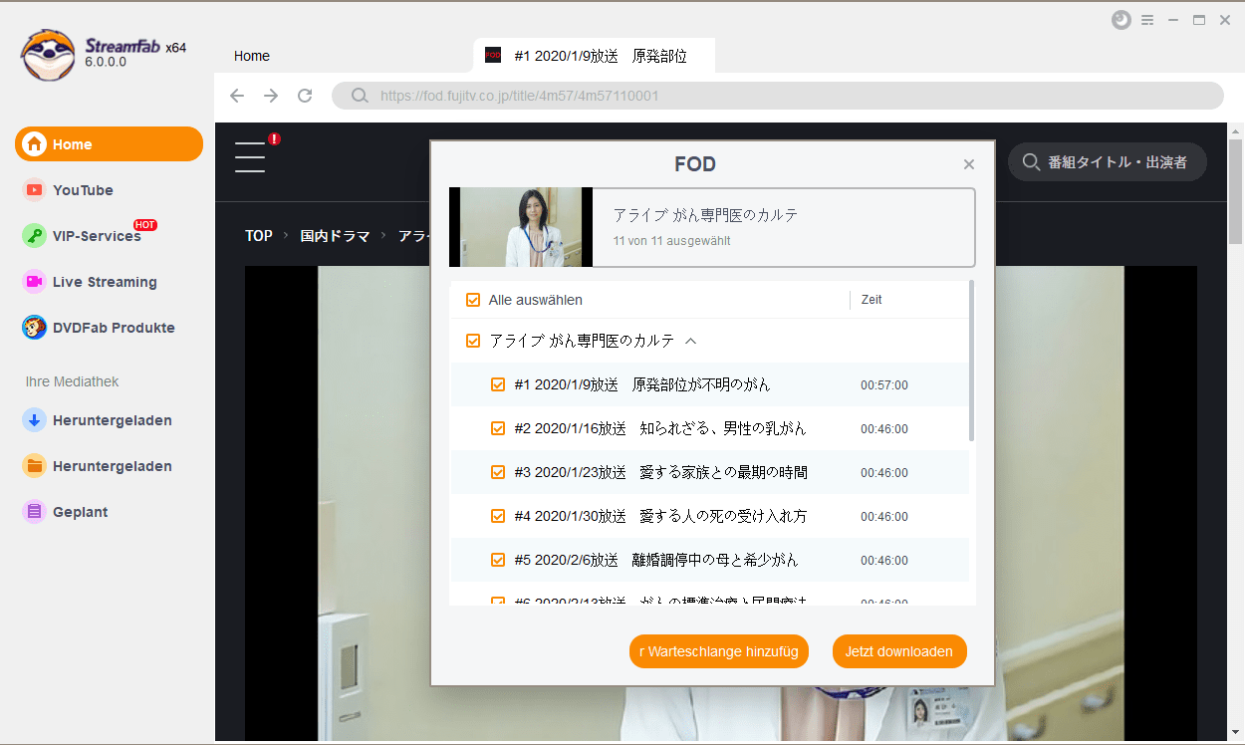Click the orange folder icon
This screenshot has height=745, width=1245.
pos(34,466)
